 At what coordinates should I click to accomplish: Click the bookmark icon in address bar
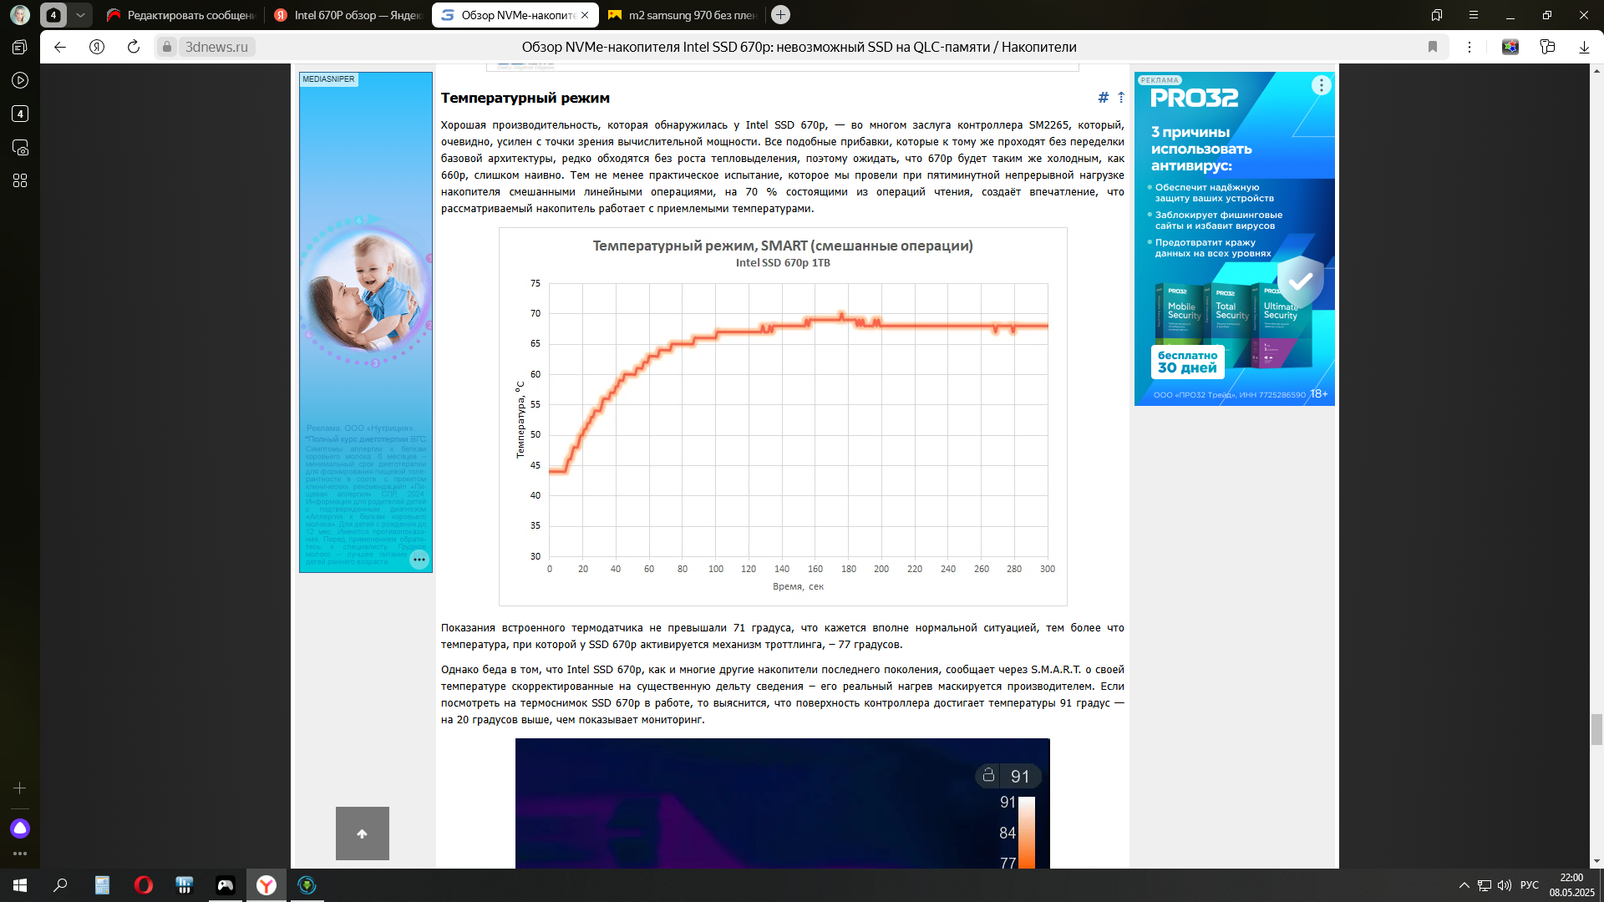1433,47
